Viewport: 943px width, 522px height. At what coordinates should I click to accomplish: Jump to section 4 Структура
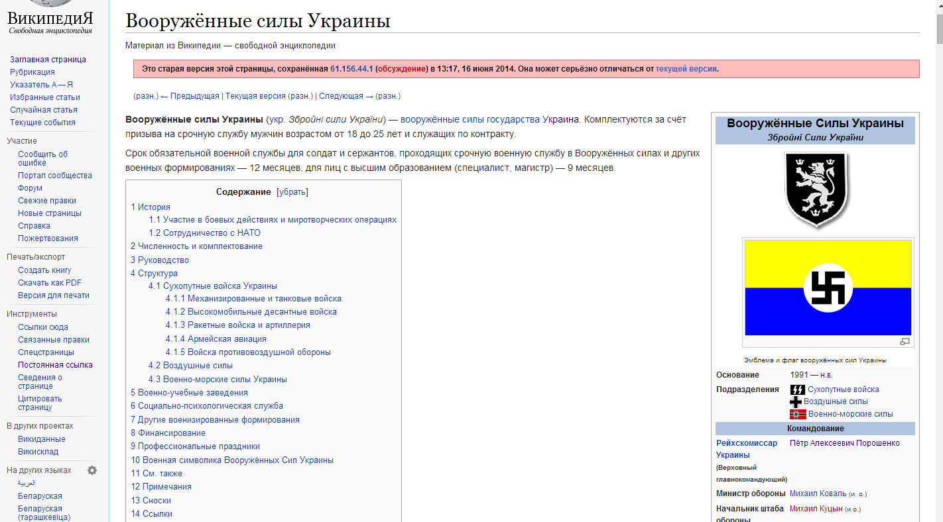154,274
